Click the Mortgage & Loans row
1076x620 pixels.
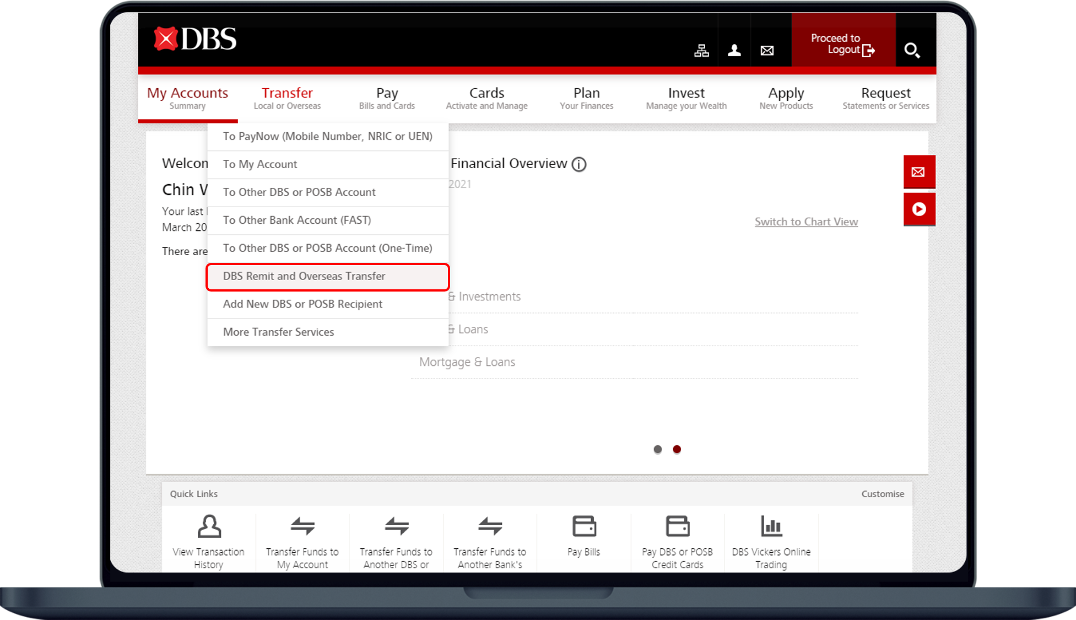coord(634,362)
